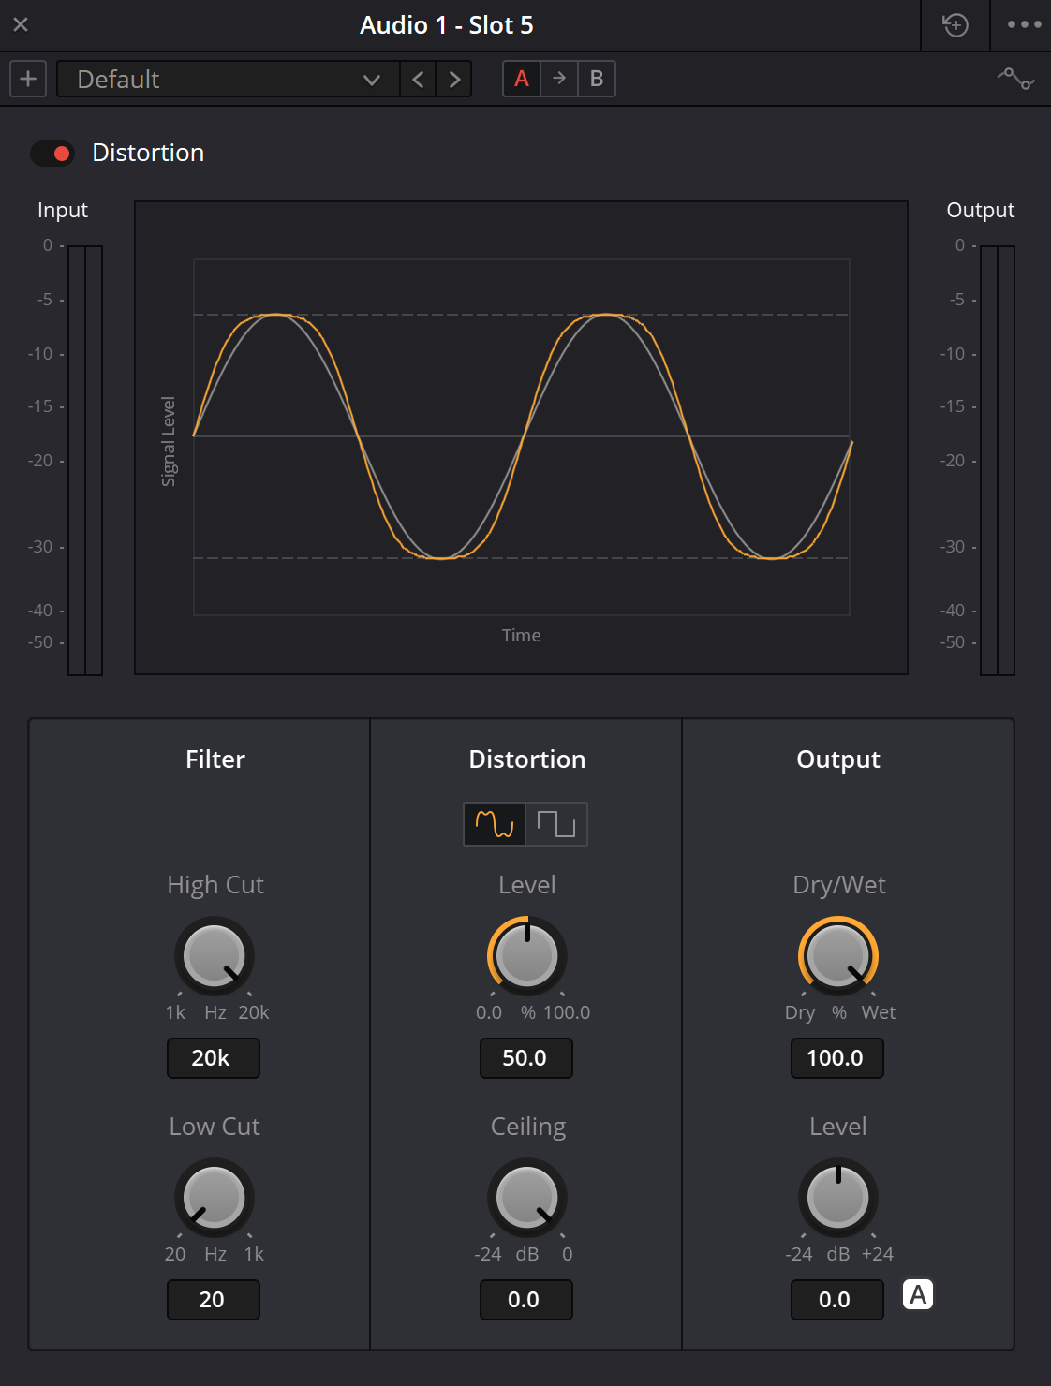Click the Ceiling 0.0 value field
This screenshot has height=1386, width=1051.
click(526, 1300)
